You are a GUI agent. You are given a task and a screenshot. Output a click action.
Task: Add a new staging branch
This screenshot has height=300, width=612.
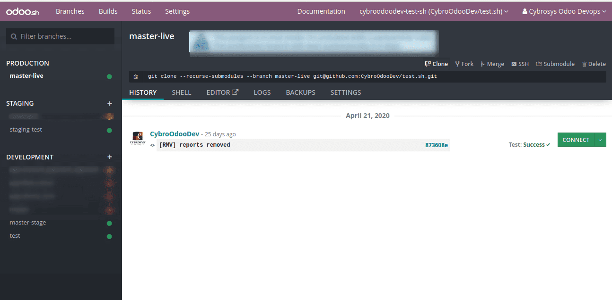(x=110, y=103)
